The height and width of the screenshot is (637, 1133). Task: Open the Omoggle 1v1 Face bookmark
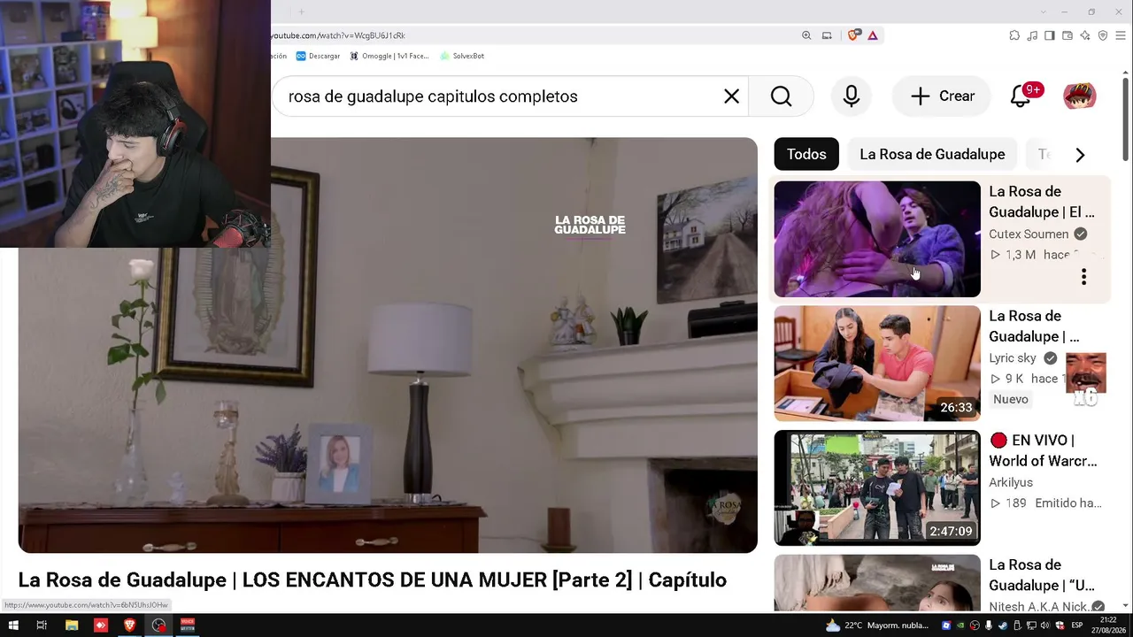389,56
